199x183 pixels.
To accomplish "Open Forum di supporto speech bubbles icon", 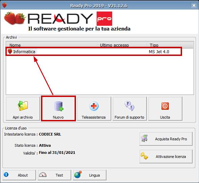I will [129, 106].
